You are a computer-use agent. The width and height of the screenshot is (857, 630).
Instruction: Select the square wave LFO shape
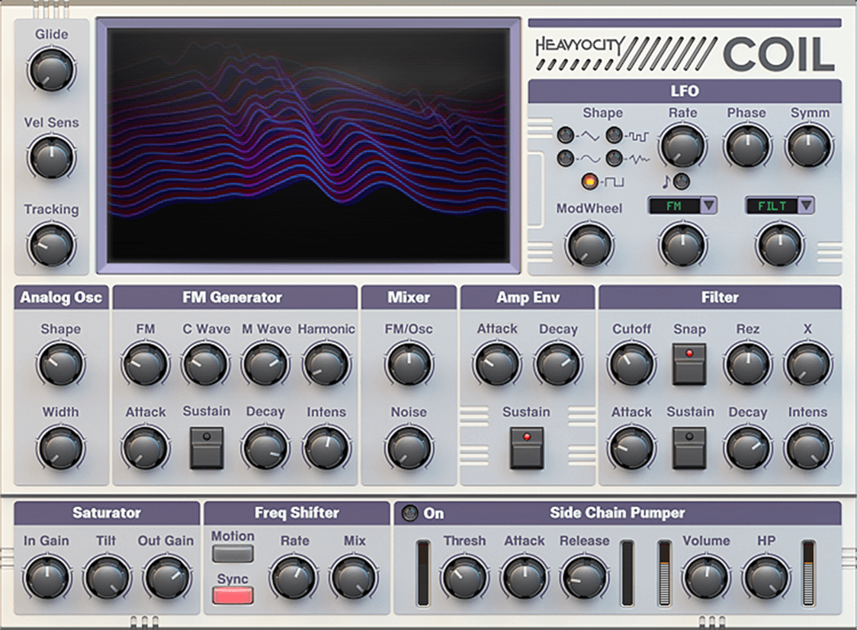tap(589, 182)
